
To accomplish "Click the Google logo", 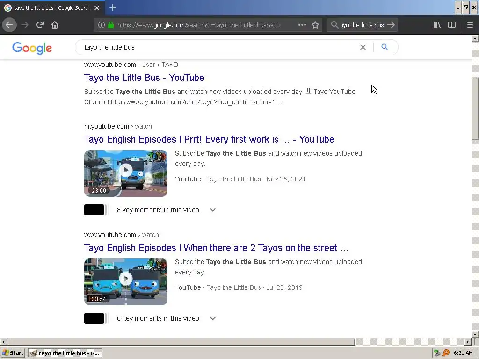I will point(32,48).
